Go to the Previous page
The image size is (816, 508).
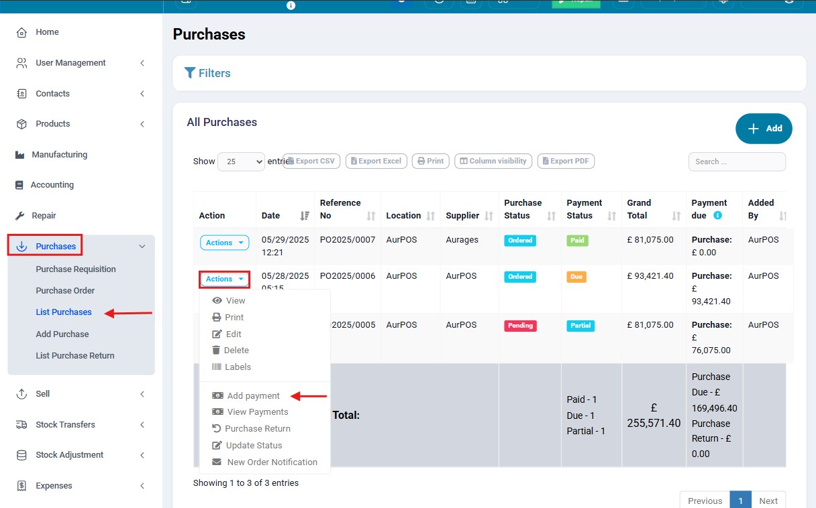(705, 501)
